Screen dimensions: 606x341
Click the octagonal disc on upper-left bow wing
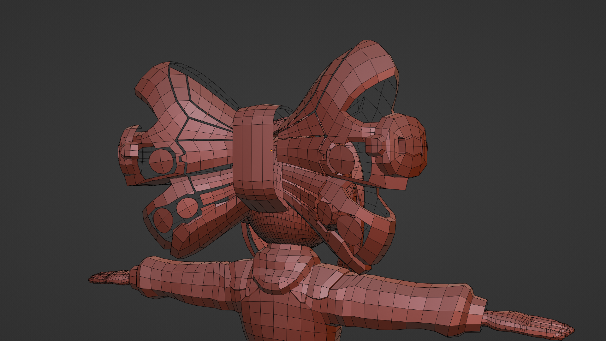tap(161, 161)
